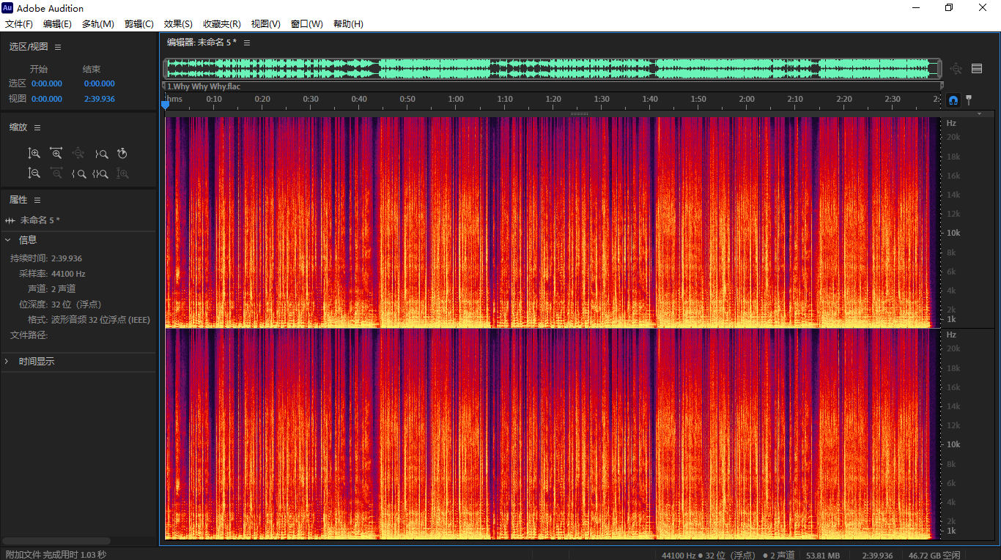Click the stopwatch zoom-to-time icon
Screen dimensions: 1001x560
click(x=122, y=154)
